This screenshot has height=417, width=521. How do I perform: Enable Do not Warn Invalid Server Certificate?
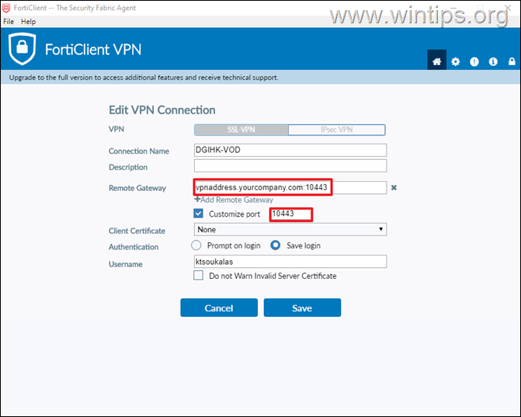pyautogui.click(x=199, y=276)
